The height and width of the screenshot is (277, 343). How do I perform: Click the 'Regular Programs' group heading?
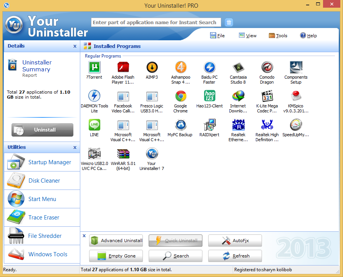103,56
